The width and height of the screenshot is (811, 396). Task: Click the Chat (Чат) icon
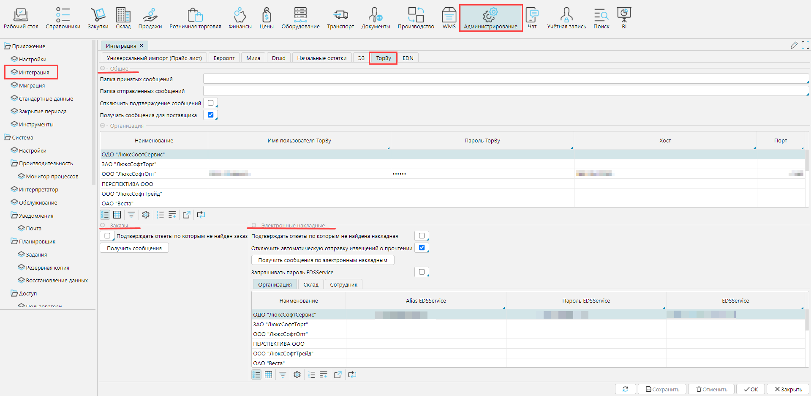[x=532, y=18]
